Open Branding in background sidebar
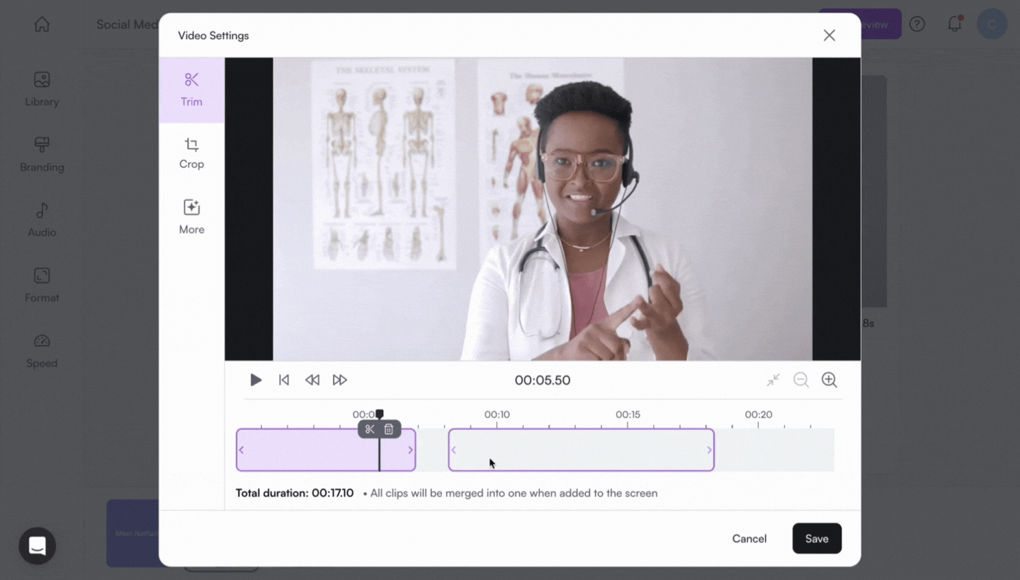The height and width of the screenshot is (580, 1020). [x=42, y=155]
